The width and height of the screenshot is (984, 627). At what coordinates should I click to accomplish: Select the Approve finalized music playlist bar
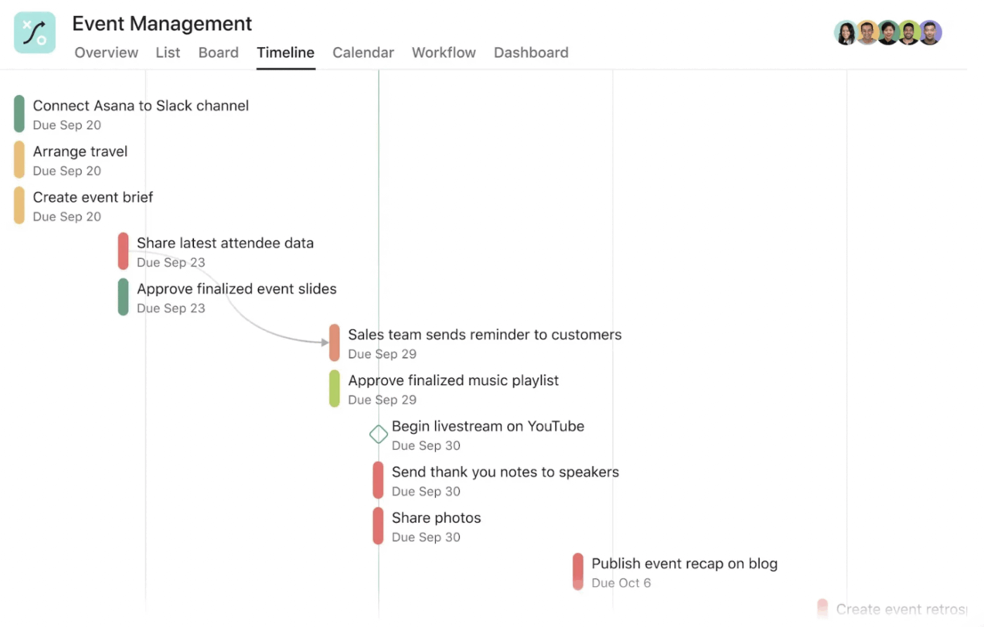[335, 389]
